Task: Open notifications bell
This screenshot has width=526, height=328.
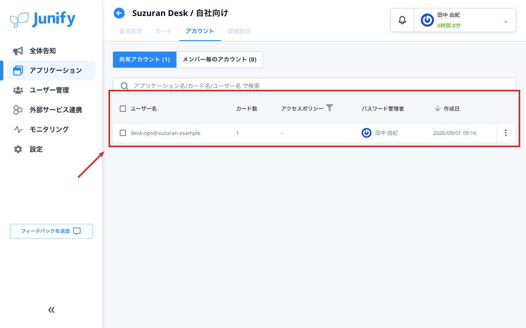Action: pyautogui.click(x=402, y=20)
